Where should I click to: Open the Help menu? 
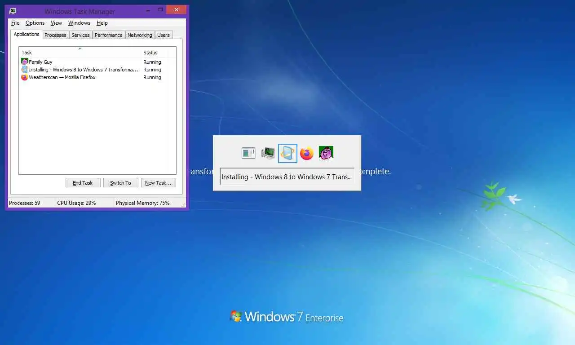coord(102,23)
